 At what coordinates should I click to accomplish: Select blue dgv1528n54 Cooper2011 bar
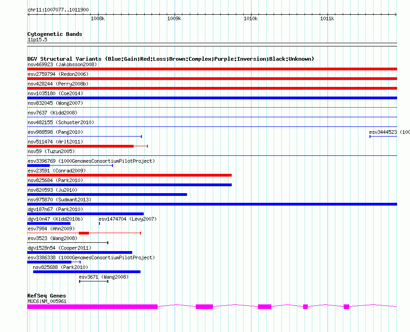[x=80, y=252]
